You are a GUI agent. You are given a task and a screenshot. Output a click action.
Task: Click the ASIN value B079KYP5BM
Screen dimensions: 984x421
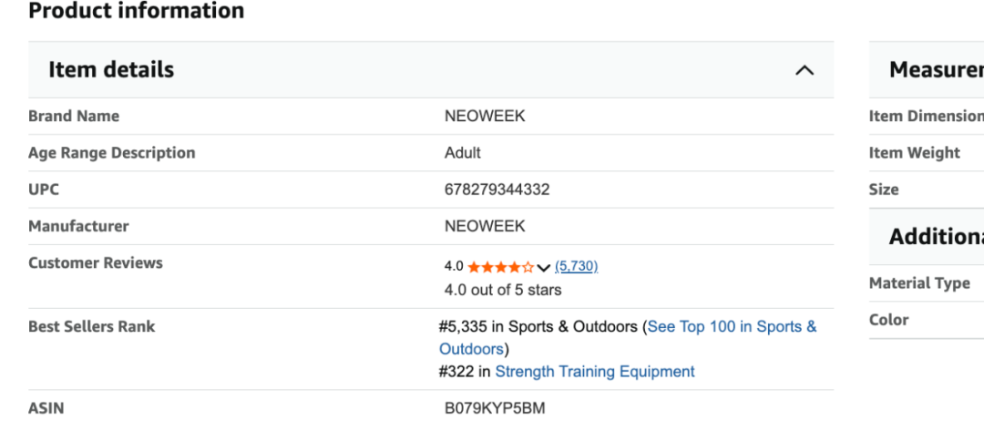click(495, 408)
